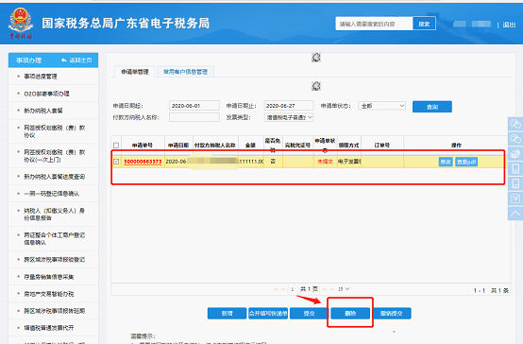Screen dimensions: 523x344
Task: Open the feedback edit icon in sidebar
Action: pos(515,198)
